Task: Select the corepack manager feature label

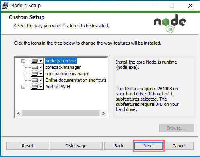Action: click(63, 67)
